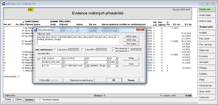Viewport: 218px width, 105px height.
Task: Click into the Filtrovací výraz expression box
Action: [78, 40]
